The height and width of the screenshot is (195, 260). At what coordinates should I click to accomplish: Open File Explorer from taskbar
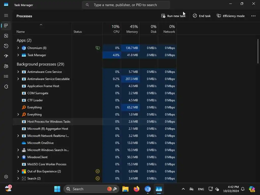(x=125, y=189)
